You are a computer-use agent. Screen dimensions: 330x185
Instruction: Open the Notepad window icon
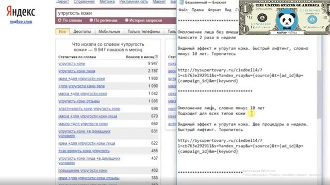click(181, 2)
